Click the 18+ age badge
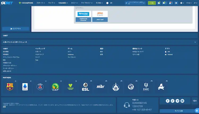The height and width of the screenshot is (114, 199). [194, 101]
